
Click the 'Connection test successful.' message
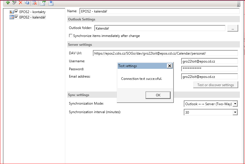(142, 79)
